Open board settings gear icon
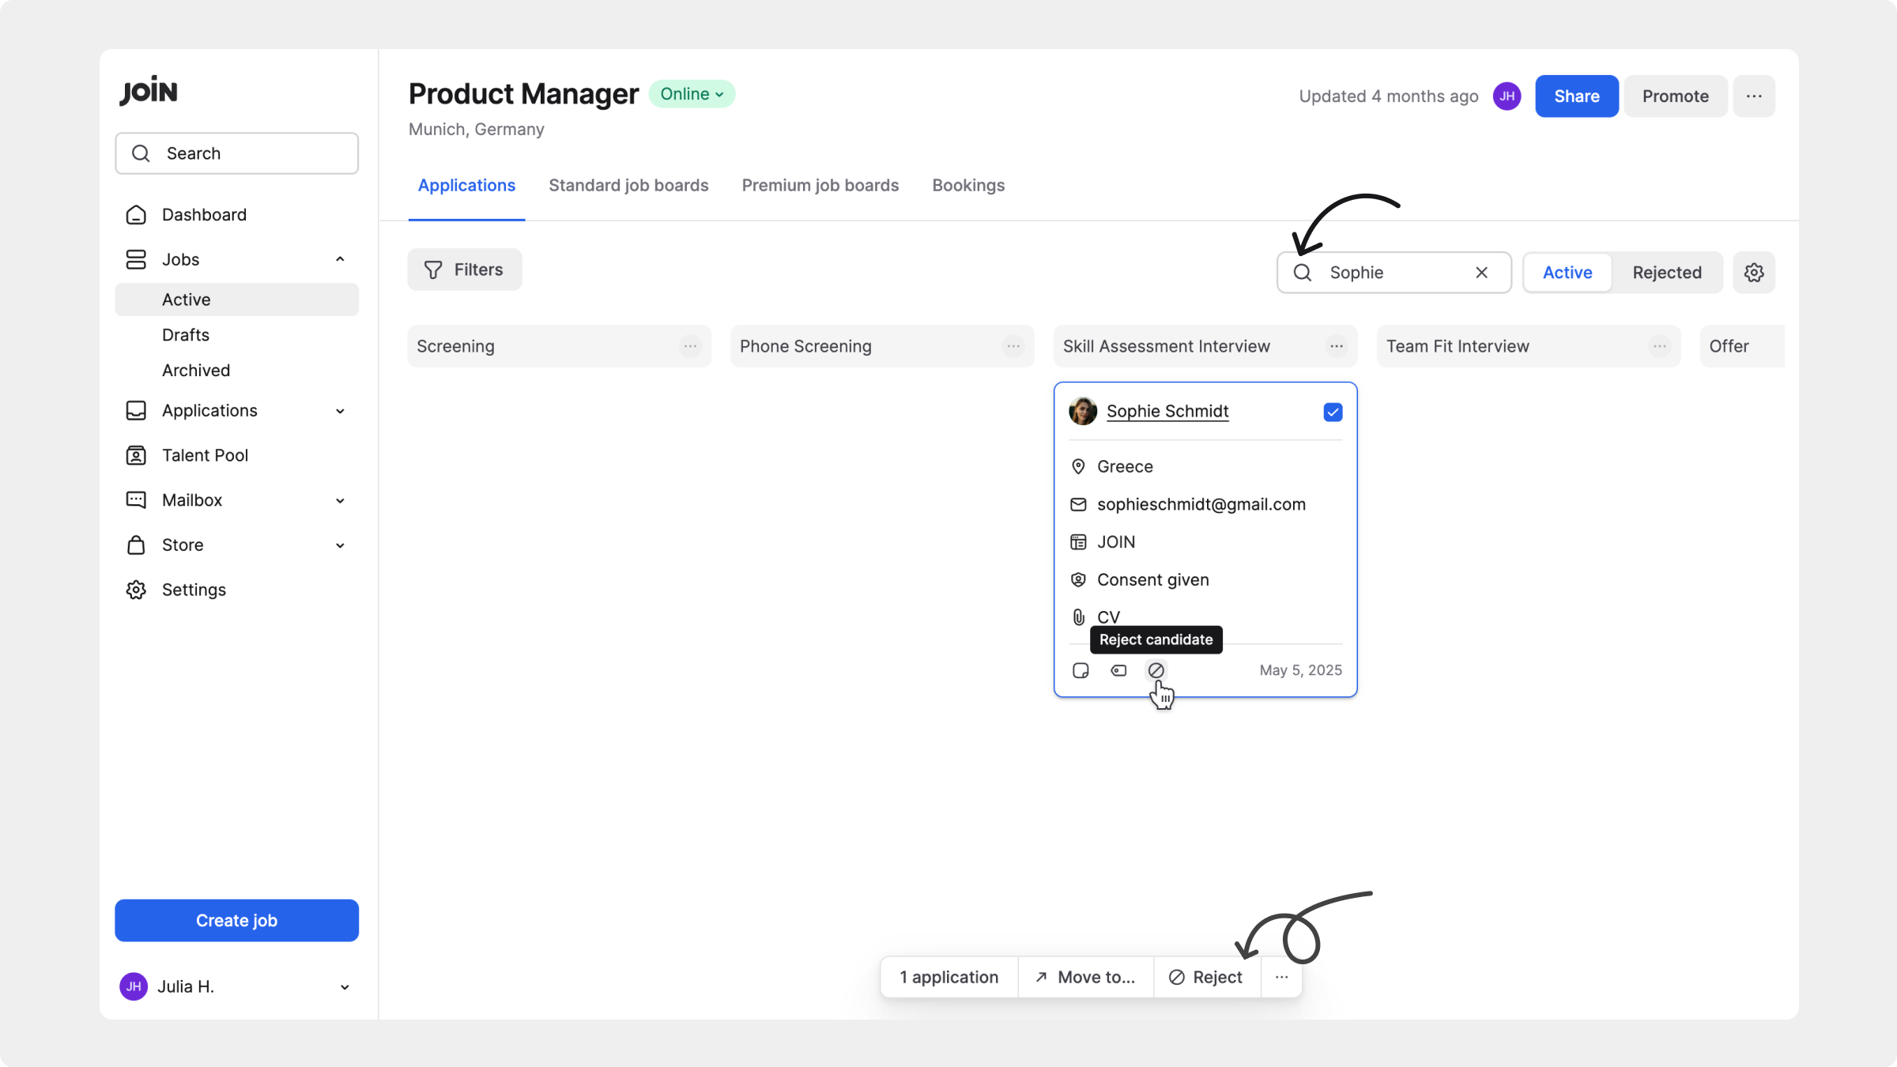The width and height of the screenshot is (1897, 1067). (x=1754, y=273)
